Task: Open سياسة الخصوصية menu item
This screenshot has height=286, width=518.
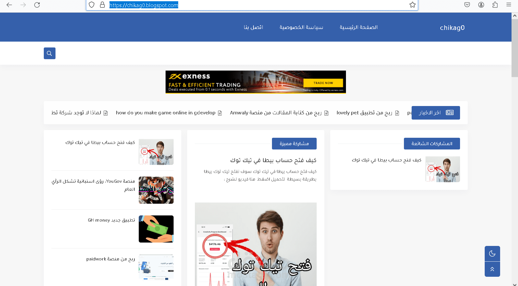Action: coord(301,27)
